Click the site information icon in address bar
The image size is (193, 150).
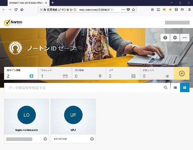pos(41,10)
